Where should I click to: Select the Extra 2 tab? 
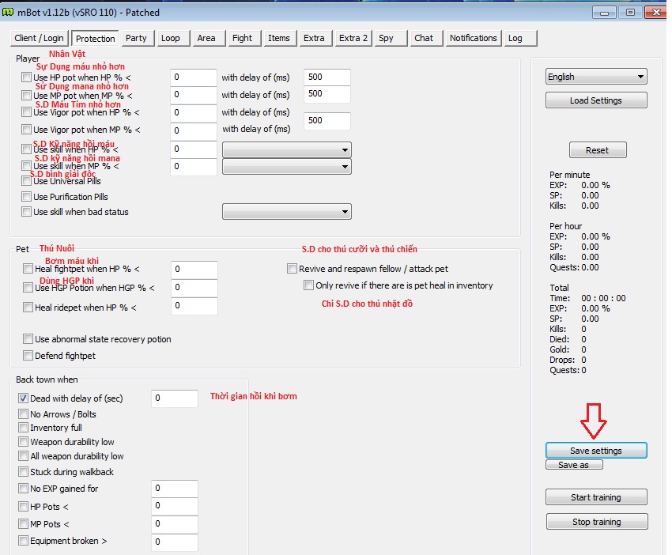point(353,38)
